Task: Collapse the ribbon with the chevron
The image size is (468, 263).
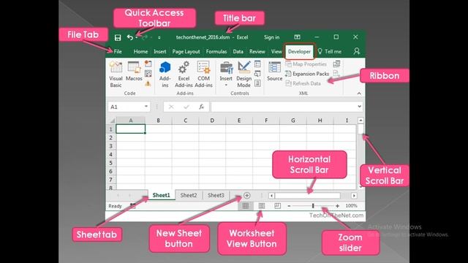Action: coord(359,94)
